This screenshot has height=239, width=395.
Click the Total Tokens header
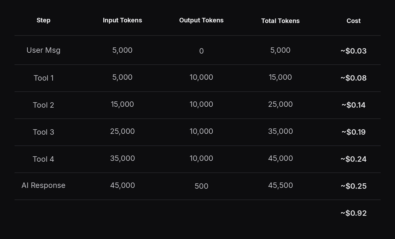pyautogui.click(x=280, y=21)
